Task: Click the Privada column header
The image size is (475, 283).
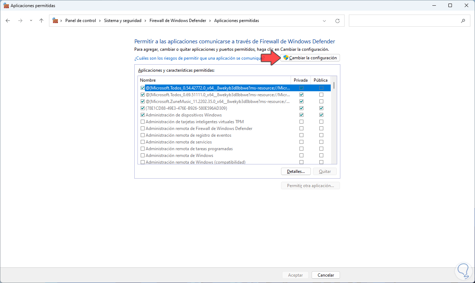Action: pos(301,80)
